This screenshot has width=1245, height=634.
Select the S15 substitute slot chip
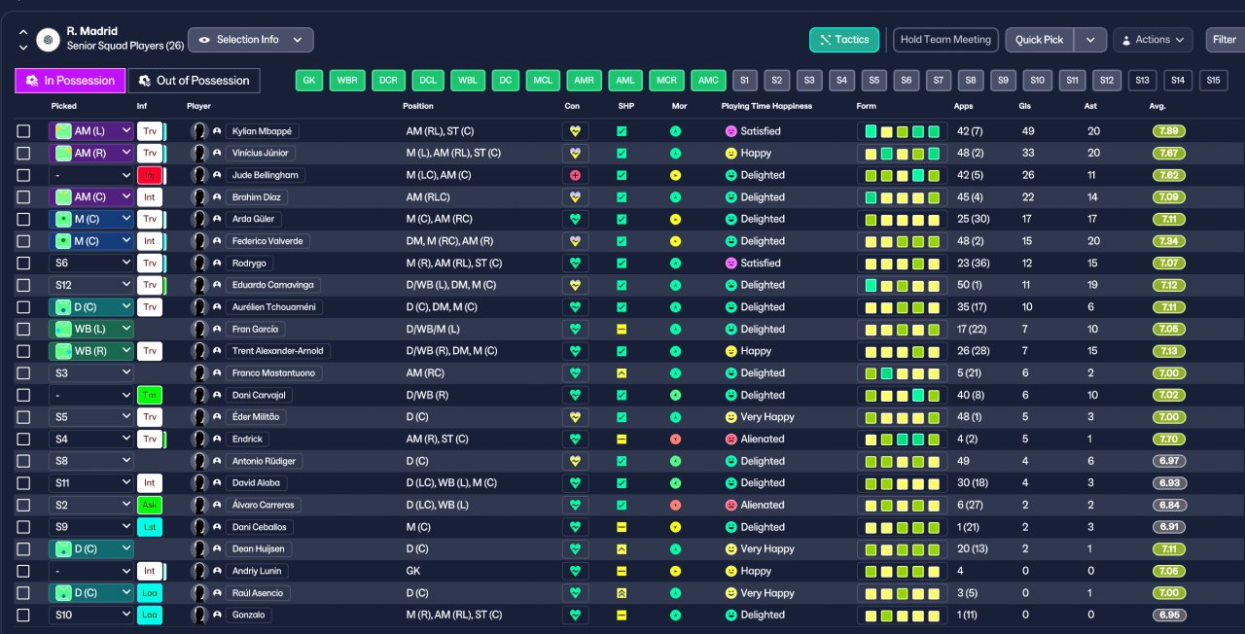[x=1213, y=81]
